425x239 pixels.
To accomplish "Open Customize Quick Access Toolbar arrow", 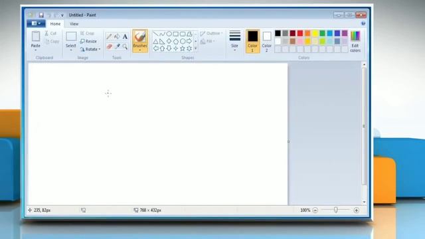I will tap(62, 15).
